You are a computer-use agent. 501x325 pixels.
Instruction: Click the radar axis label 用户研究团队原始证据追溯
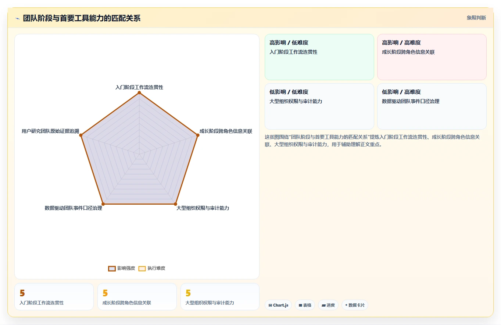50,131
